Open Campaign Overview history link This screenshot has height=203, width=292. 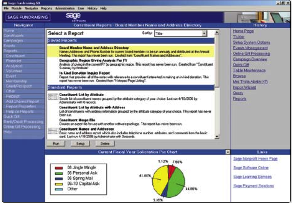[250, 59]
